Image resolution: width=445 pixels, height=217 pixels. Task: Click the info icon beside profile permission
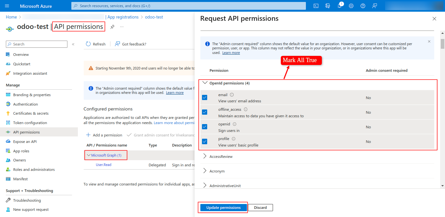234,139
